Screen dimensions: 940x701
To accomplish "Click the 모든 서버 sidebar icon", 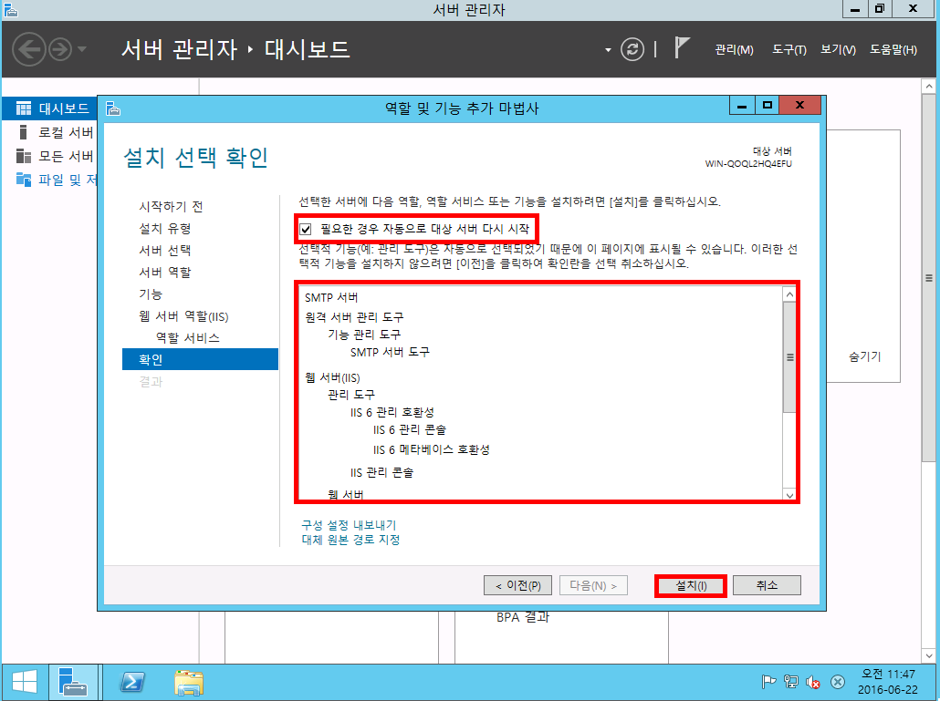I will [24, 156].
